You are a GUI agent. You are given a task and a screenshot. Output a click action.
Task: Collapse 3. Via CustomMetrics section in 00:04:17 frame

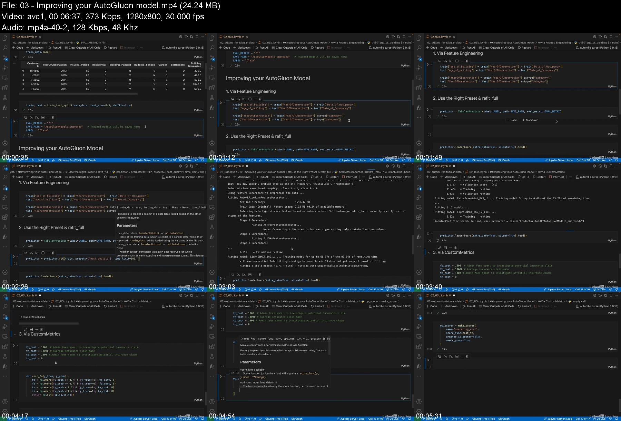(x=16, y=334)
